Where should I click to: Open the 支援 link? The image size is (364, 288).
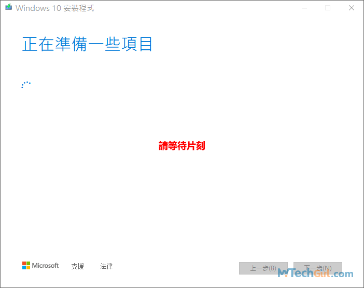(77, 266)
